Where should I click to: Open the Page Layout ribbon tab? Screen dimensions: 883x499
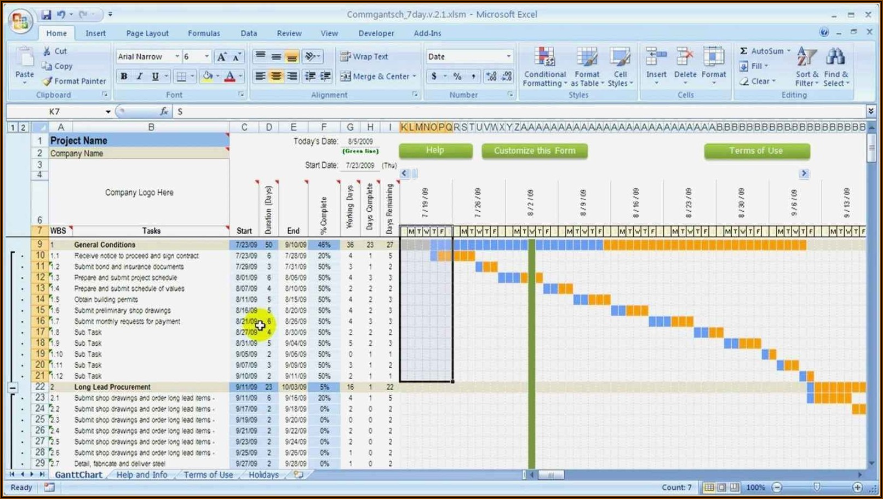147,33
